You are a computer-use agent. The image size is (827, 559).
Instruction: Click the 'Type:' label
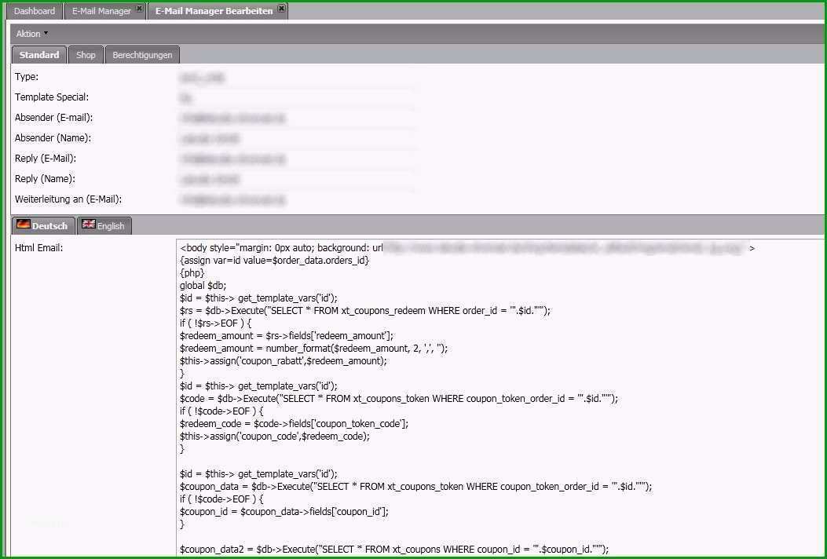click(x=27, y=77)
